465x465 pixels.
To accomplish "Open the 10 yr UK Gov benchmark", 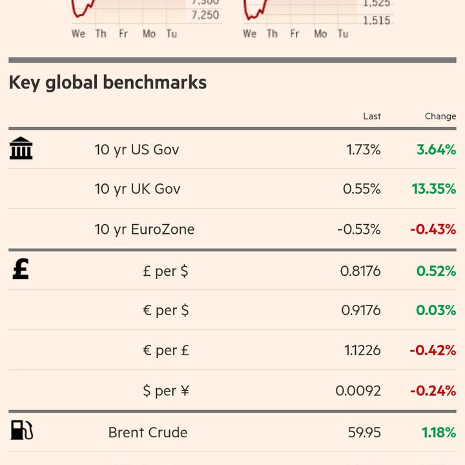I will click(138, 189).
